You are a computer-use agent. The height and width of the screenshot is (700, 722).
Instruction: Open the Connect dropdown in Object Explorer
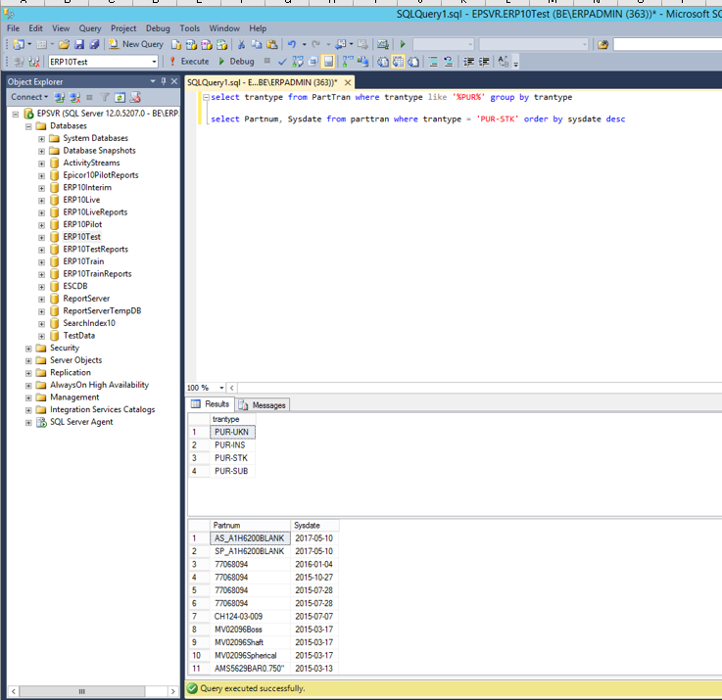tap(29, 98)
